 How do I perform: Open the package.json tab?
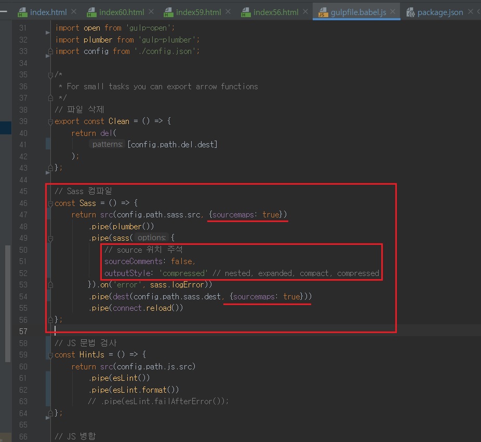pos(439,12)
